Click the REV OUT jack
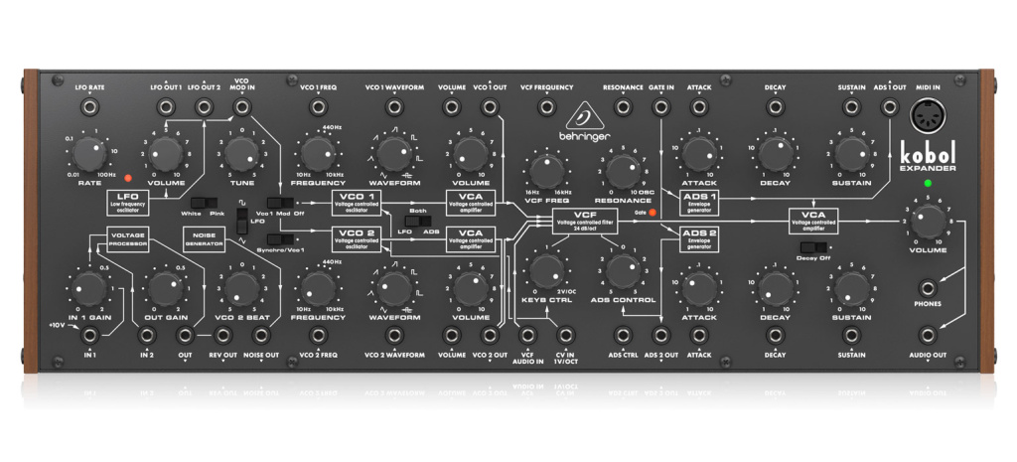Viewport: 1017px width, 462px height. click(222, 335)
